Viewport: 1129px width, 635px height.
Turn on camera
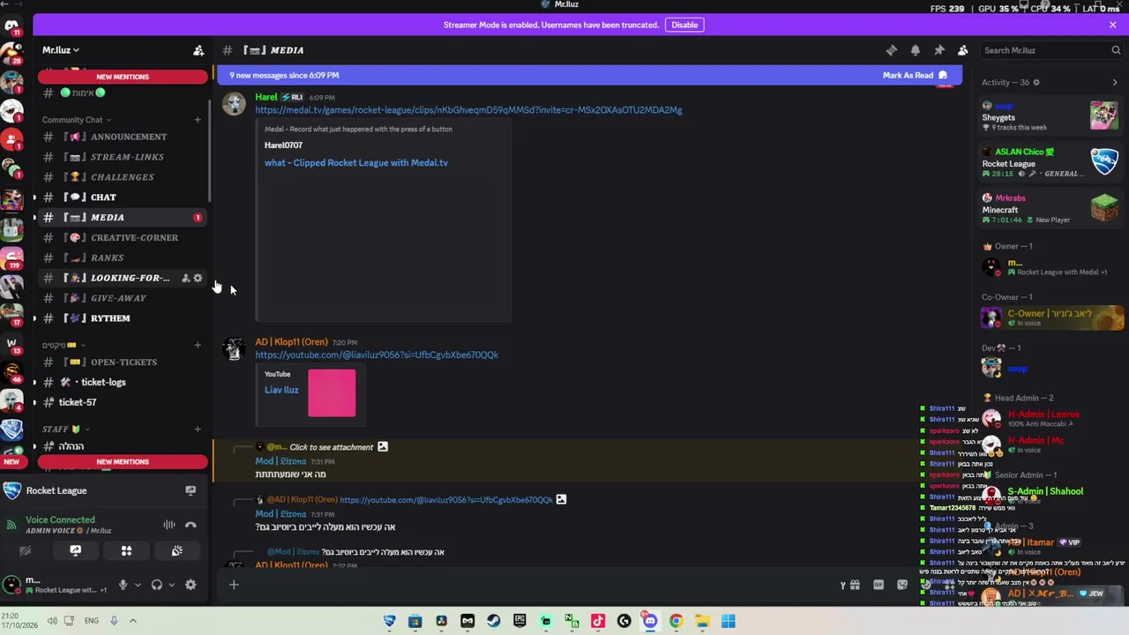25,551
